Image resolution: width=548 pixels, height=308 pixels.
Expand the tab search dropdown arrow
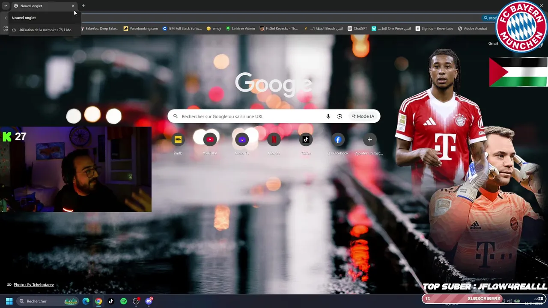(6, 6)
